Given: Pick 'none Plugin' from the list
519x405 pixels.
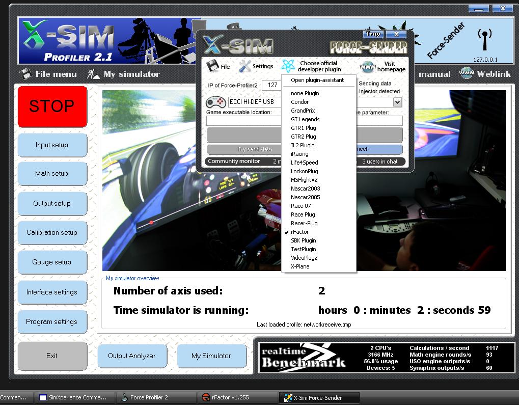Looking at the screenshot, I should tap(305, 93).
